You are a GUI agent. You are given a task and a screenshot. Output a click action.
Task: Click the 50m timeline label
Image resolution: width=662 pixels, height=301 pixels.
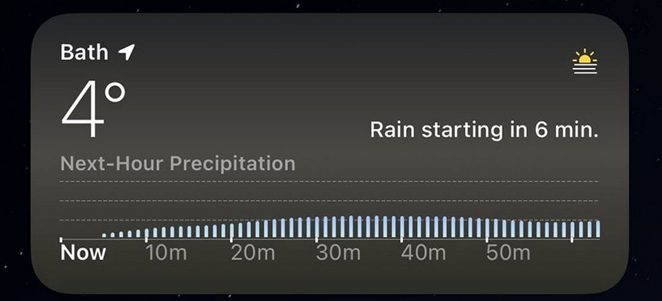coord(508,253)
